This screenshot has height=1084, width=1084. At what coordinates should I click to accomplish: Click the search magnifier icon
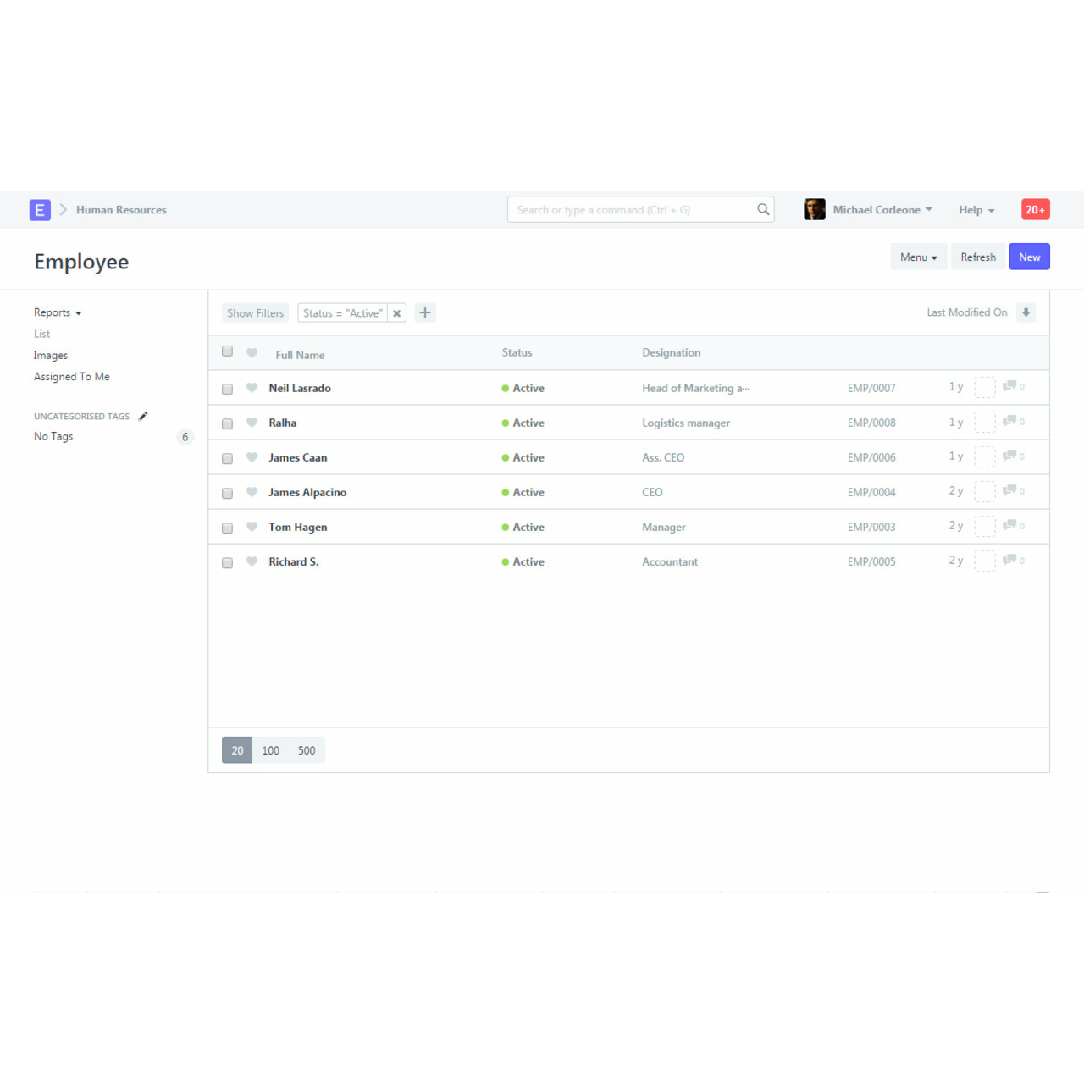click(763, 209)
